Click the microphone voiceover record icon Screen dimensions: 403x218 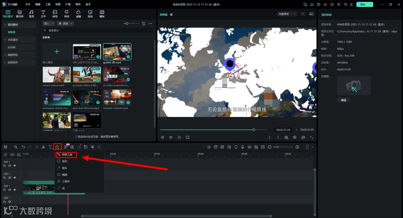tap(243, 147)
